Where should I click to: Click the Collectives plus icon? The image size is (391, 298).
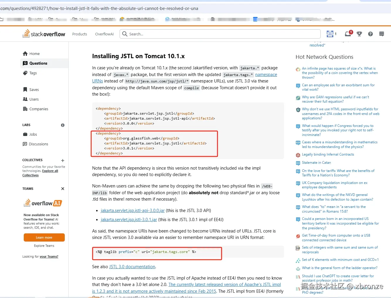point(63,161)
